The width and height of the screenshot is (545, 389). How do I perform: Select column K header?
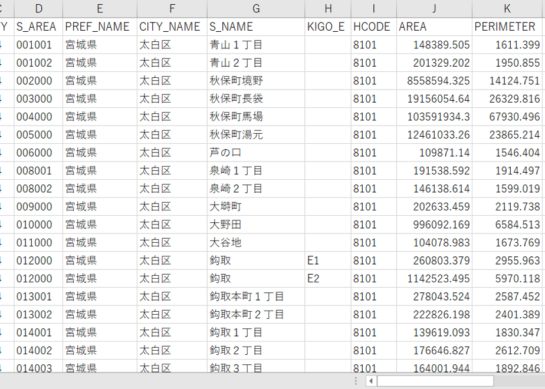pyautogui.click(x=507, y=9)
